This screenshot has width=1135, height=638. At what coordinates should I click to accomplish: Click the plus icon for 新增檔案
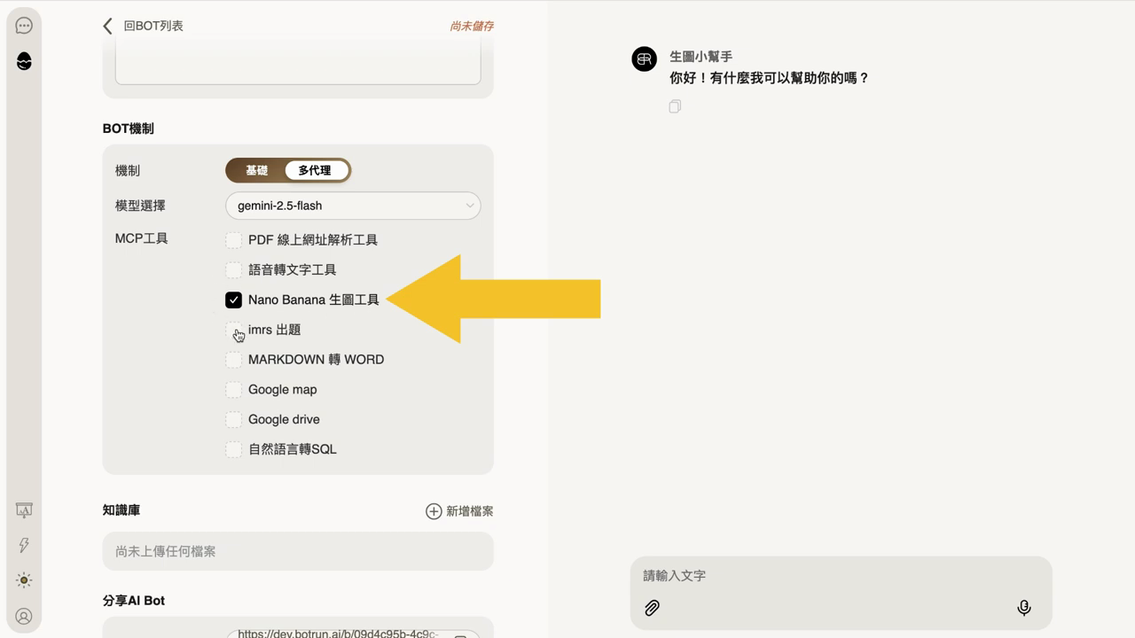(434, 511)
